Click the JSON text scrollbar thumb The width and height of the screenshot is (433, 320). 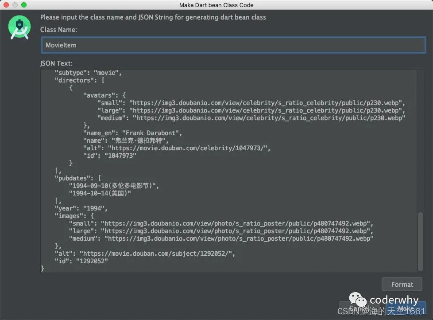point(420,241)
